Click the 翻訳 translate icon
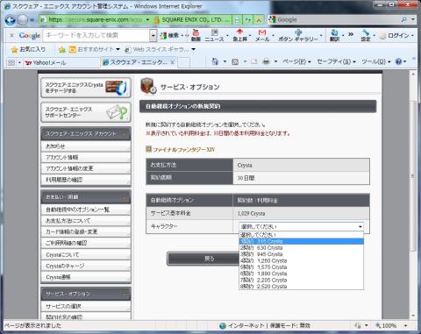421x334 pixels. [x=334, y=35]
